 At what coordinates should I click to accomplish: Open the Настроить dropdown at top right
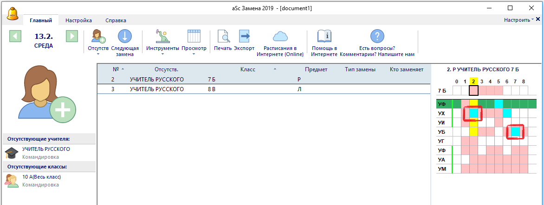(x=518, y=20)
